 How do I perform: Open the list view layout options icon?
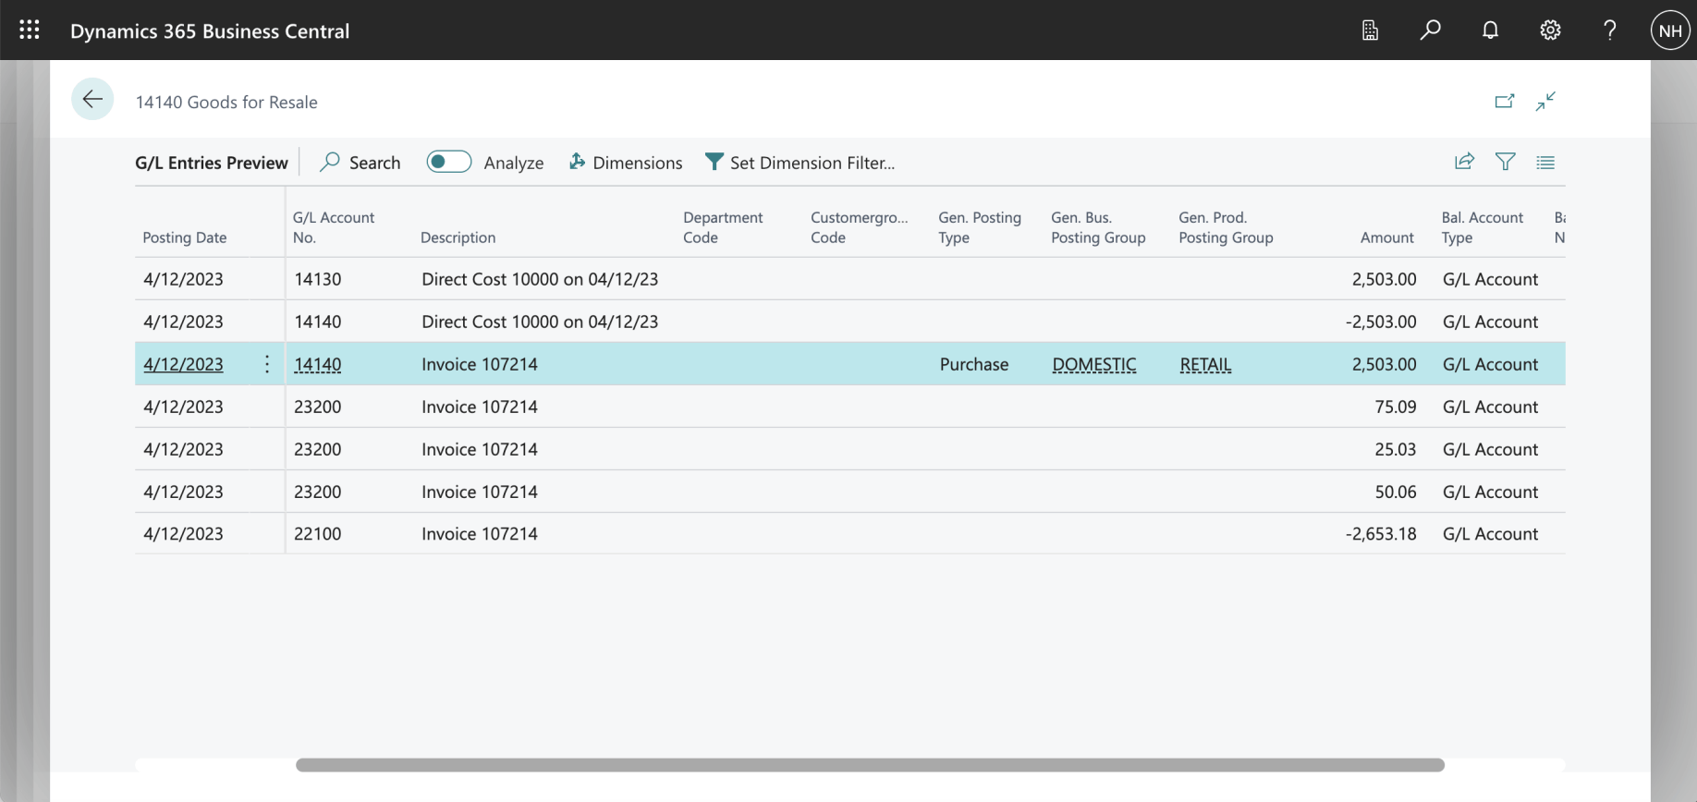pos(1545,163)
